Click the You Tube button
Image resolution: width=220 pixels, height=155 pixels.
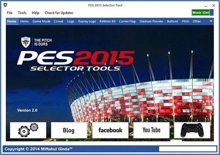[151, 130]
